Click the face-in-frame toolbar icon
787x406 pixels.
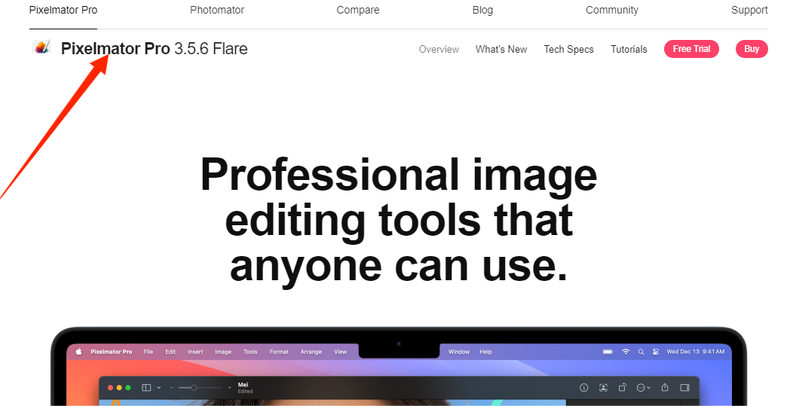(603, 387)
